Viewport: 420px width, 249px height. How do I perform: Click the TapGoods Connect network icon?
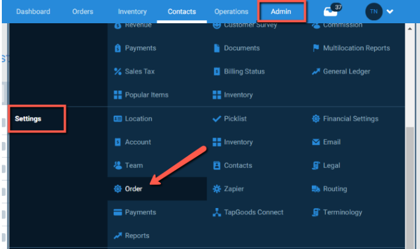pos(216,212)
